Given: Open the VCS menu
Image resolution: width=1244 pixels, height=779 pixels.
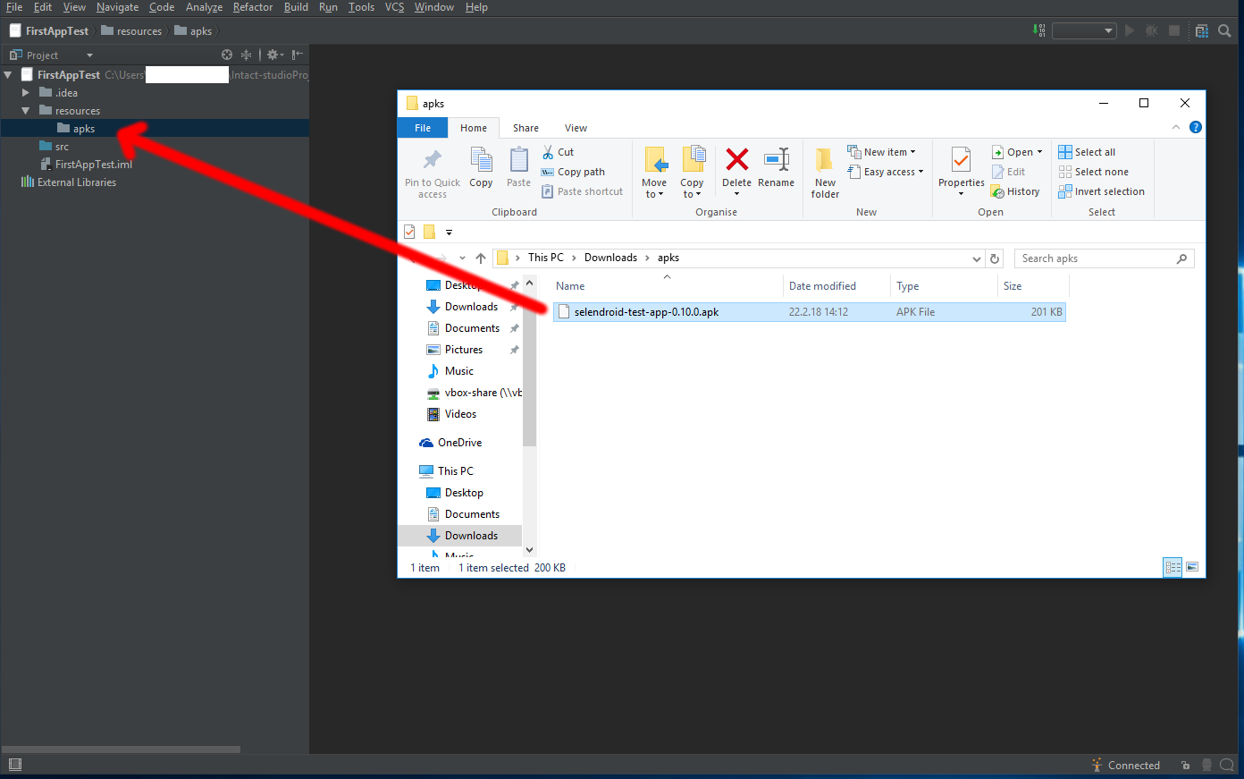Looking at the screenshot, I should (394, 7).
